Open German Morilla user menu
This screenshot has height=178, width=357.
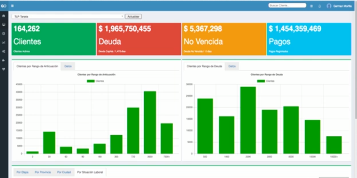pos(339,6)
